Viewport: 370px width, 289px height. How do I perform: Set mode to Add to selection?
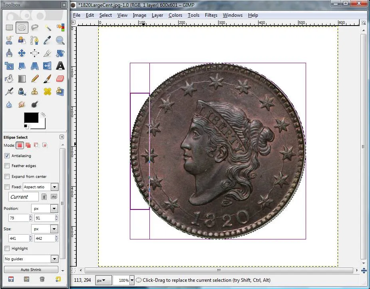pyautogui.click(x=28, y=145)
